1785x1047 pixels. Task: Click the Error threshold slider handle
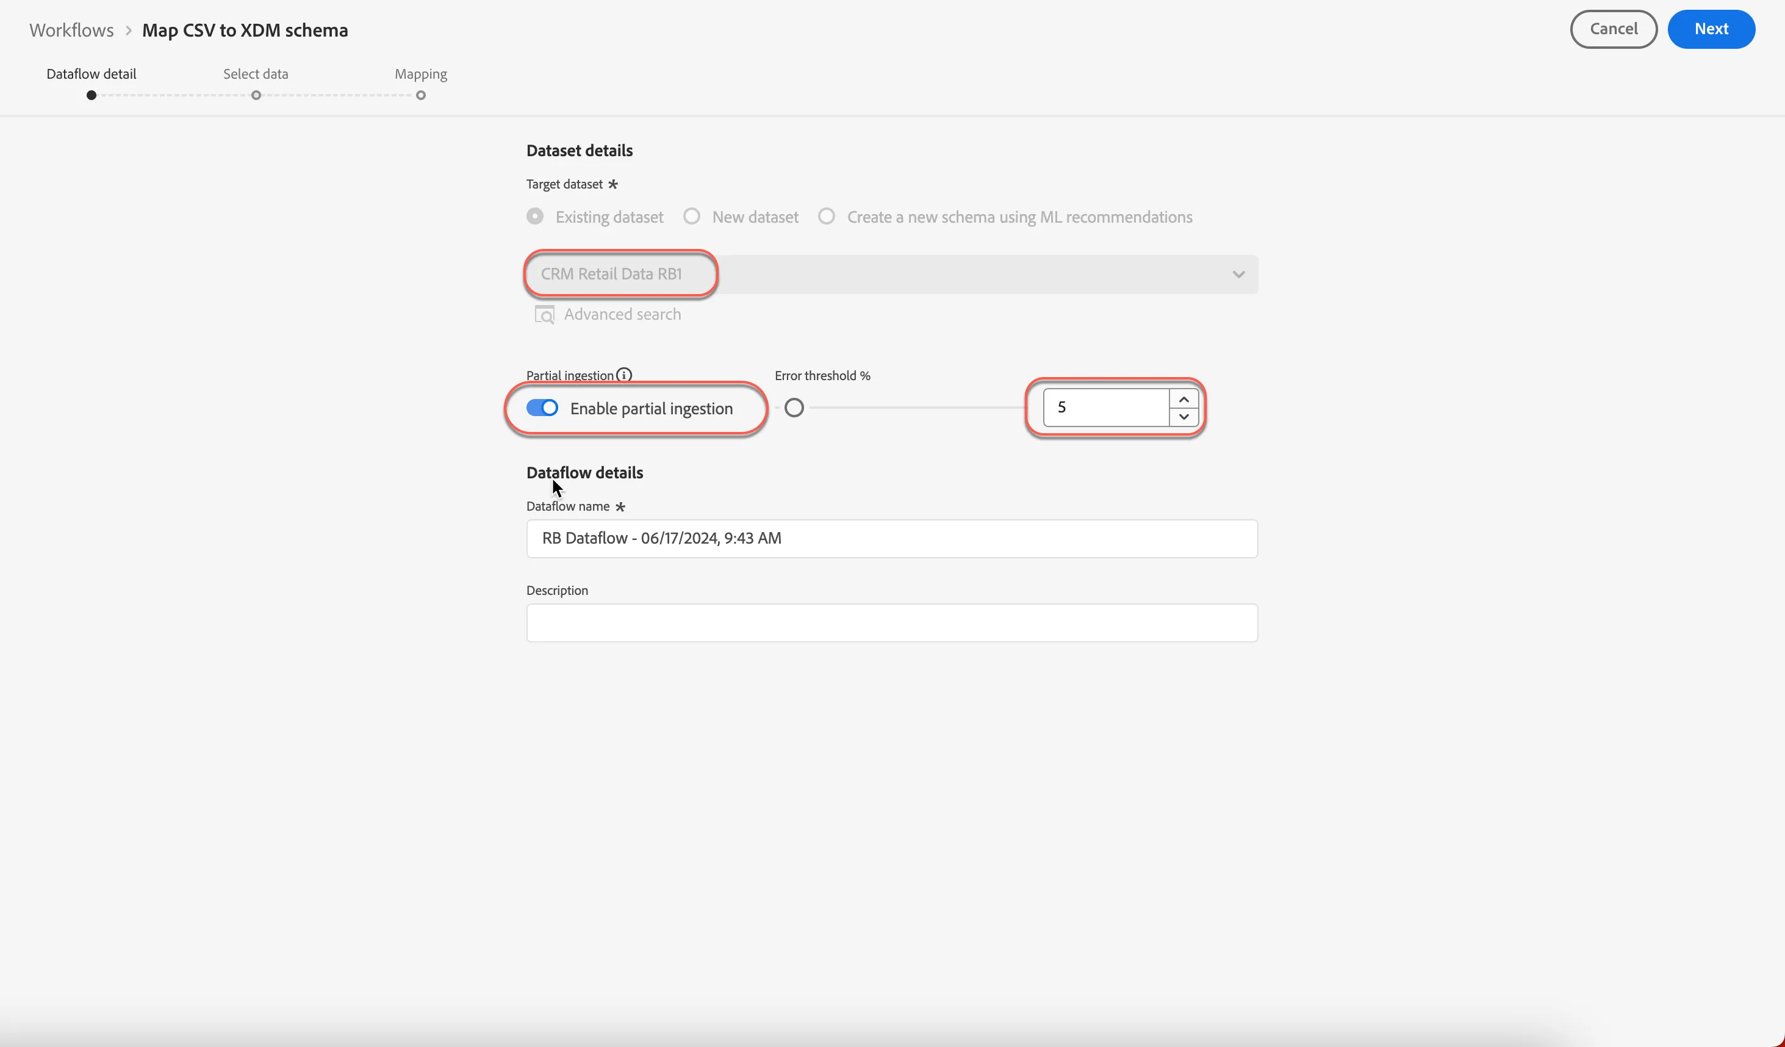(794, 408)
